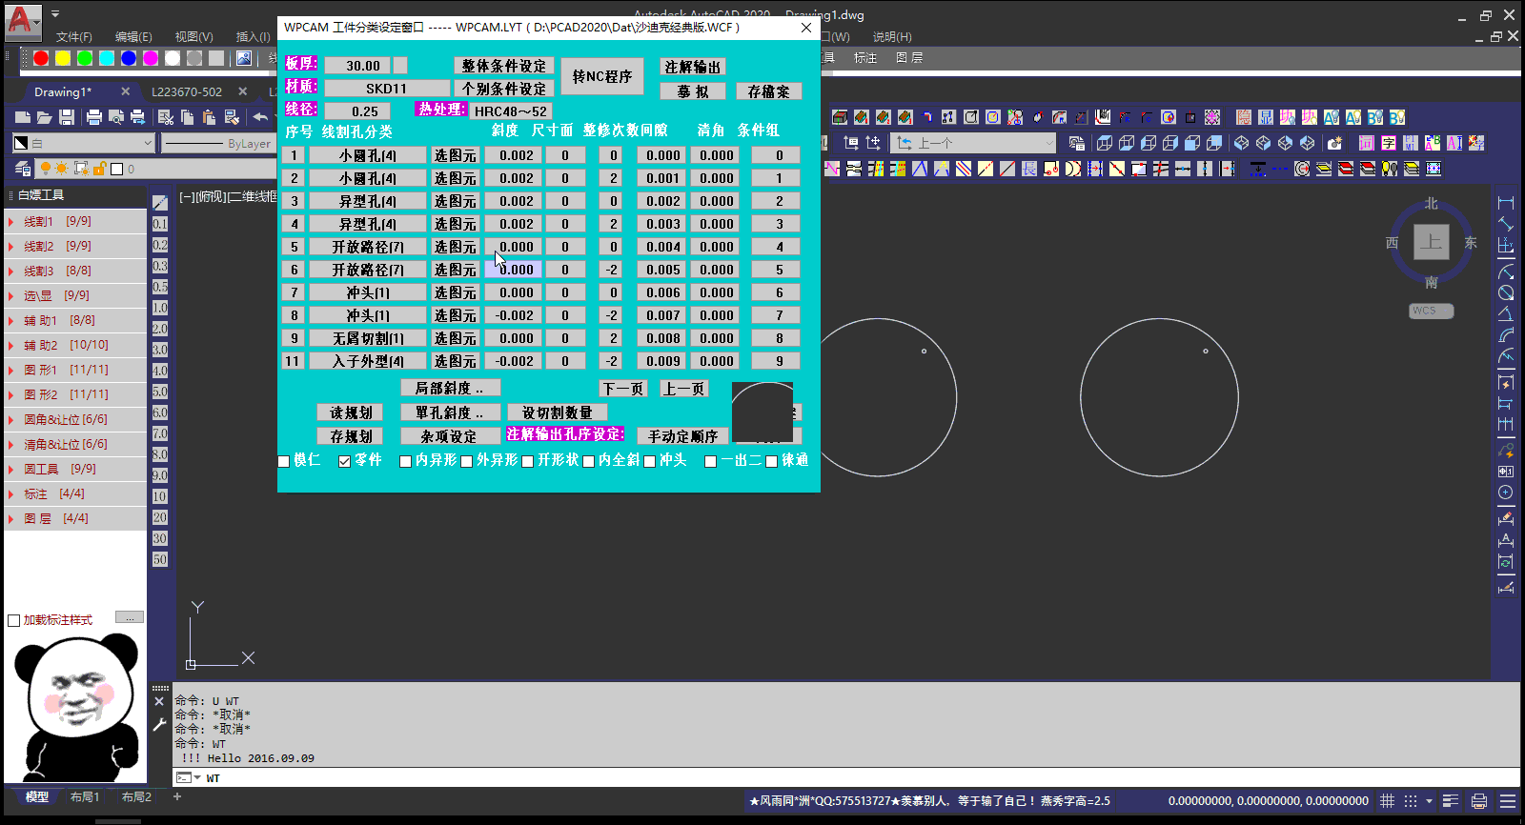Click the Cut scissors icon
Screen dimensions: 1525x825
pos(166,117)
